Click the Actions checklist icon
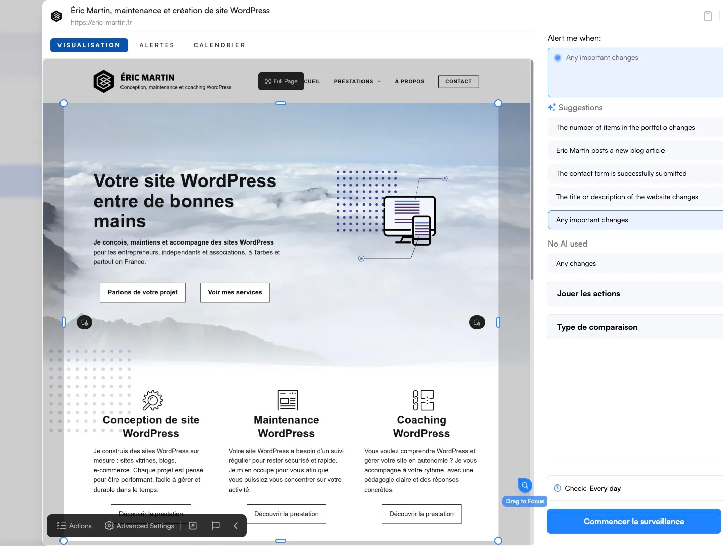Viewport: 723px width, 546px height. pyautogui.click(x=62, y=526)
